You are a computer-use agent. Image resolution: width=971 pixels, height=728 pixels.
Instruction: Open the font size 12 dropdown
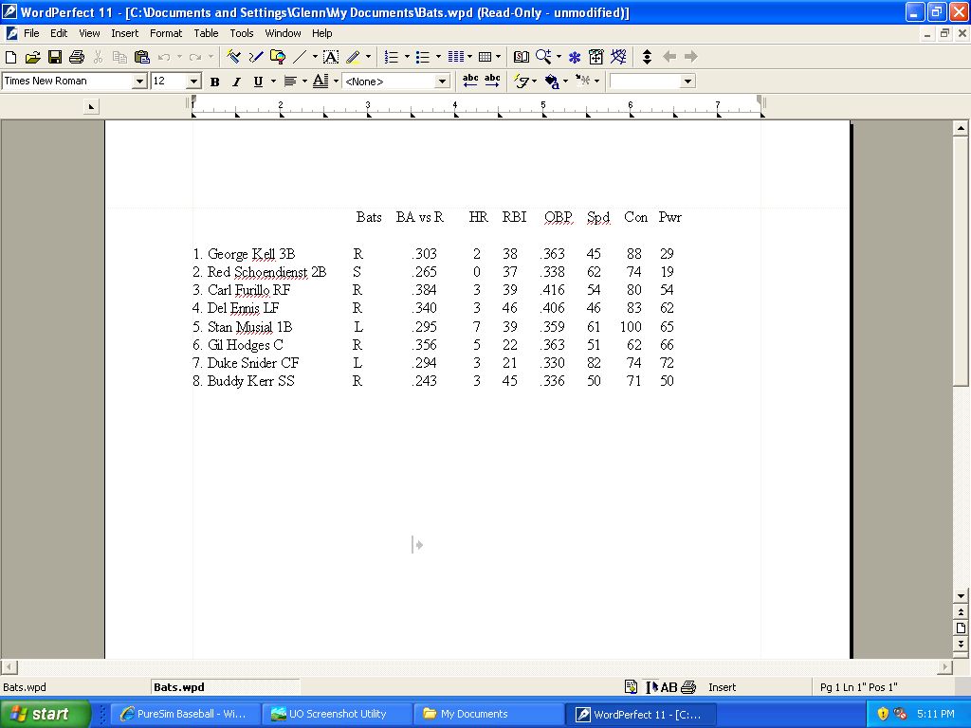pos(193,82)
